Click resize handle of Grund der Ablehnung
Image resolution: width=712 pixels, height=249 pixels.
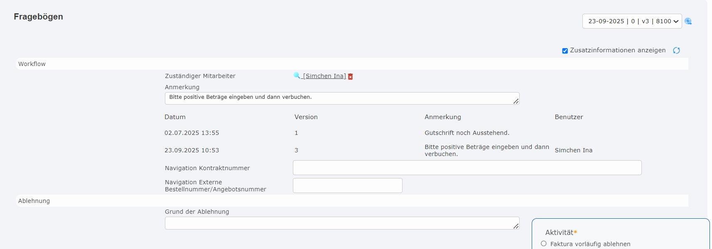point(516,226)
